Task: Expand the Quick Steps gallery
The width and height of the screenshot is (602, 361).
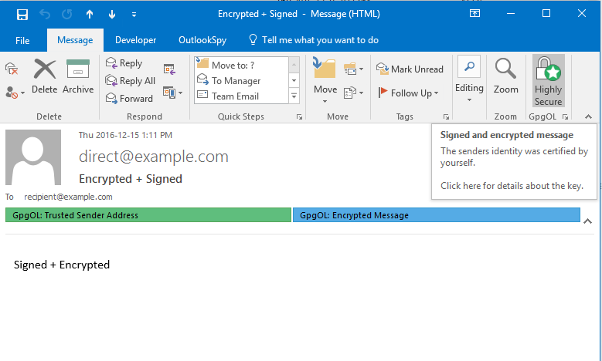Action: pyautogui.click(x=294, y=96)
